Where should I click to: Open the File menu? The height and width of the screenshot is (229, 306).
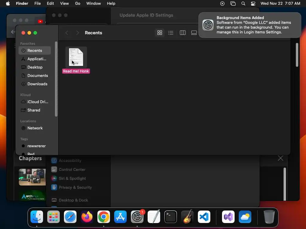click(37, 4)
